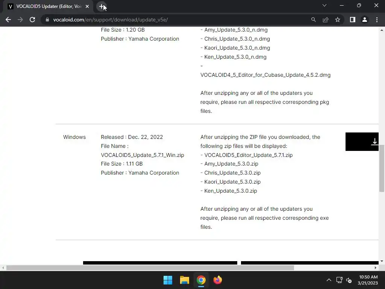Open the zoom magnifier in address bar
Screen dimensions: 385x289
[313, 20]
